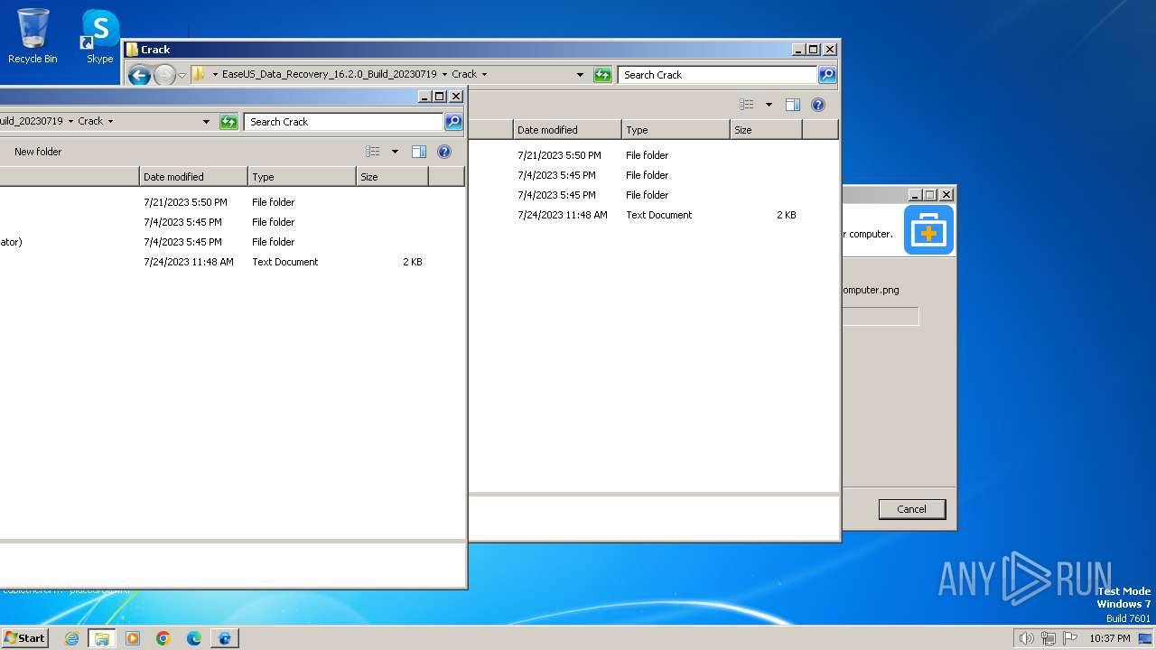Open view options arrow in rear Crack window

tap(769, 105)
